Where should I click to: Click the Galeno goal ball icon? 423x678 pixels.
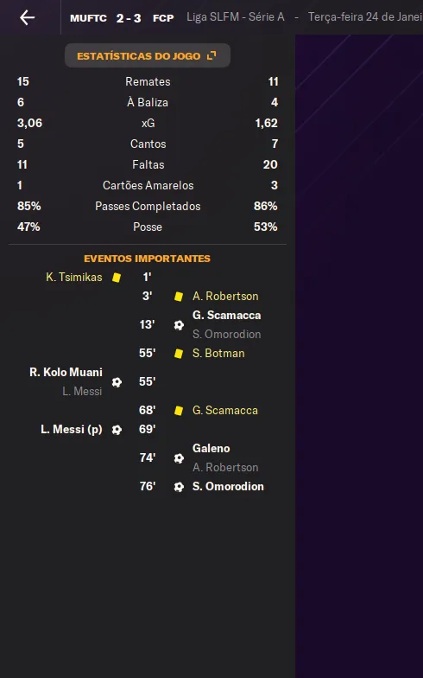coord(179,458)
